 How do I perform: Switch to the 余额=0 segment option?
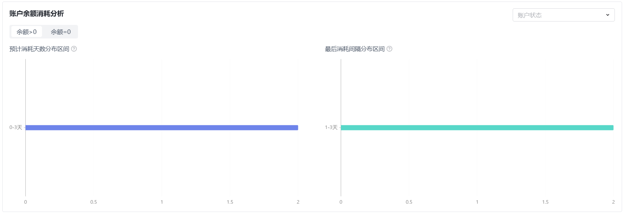pos(61,32)
